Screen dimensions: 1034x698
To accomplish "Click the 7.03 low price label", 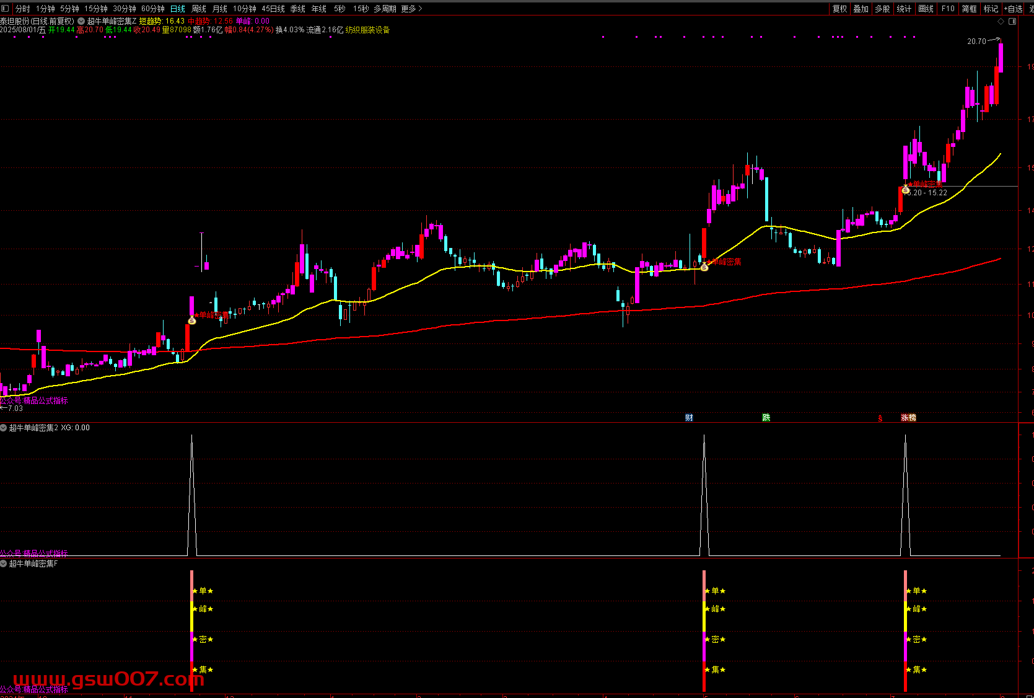I will [15, 409].
